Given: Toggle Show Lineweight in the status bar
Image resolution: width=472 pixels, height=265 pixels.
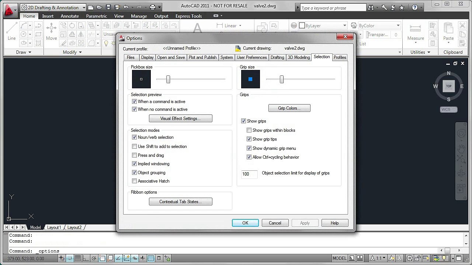Looking at the screenshot, I should [x=143, y=258].
